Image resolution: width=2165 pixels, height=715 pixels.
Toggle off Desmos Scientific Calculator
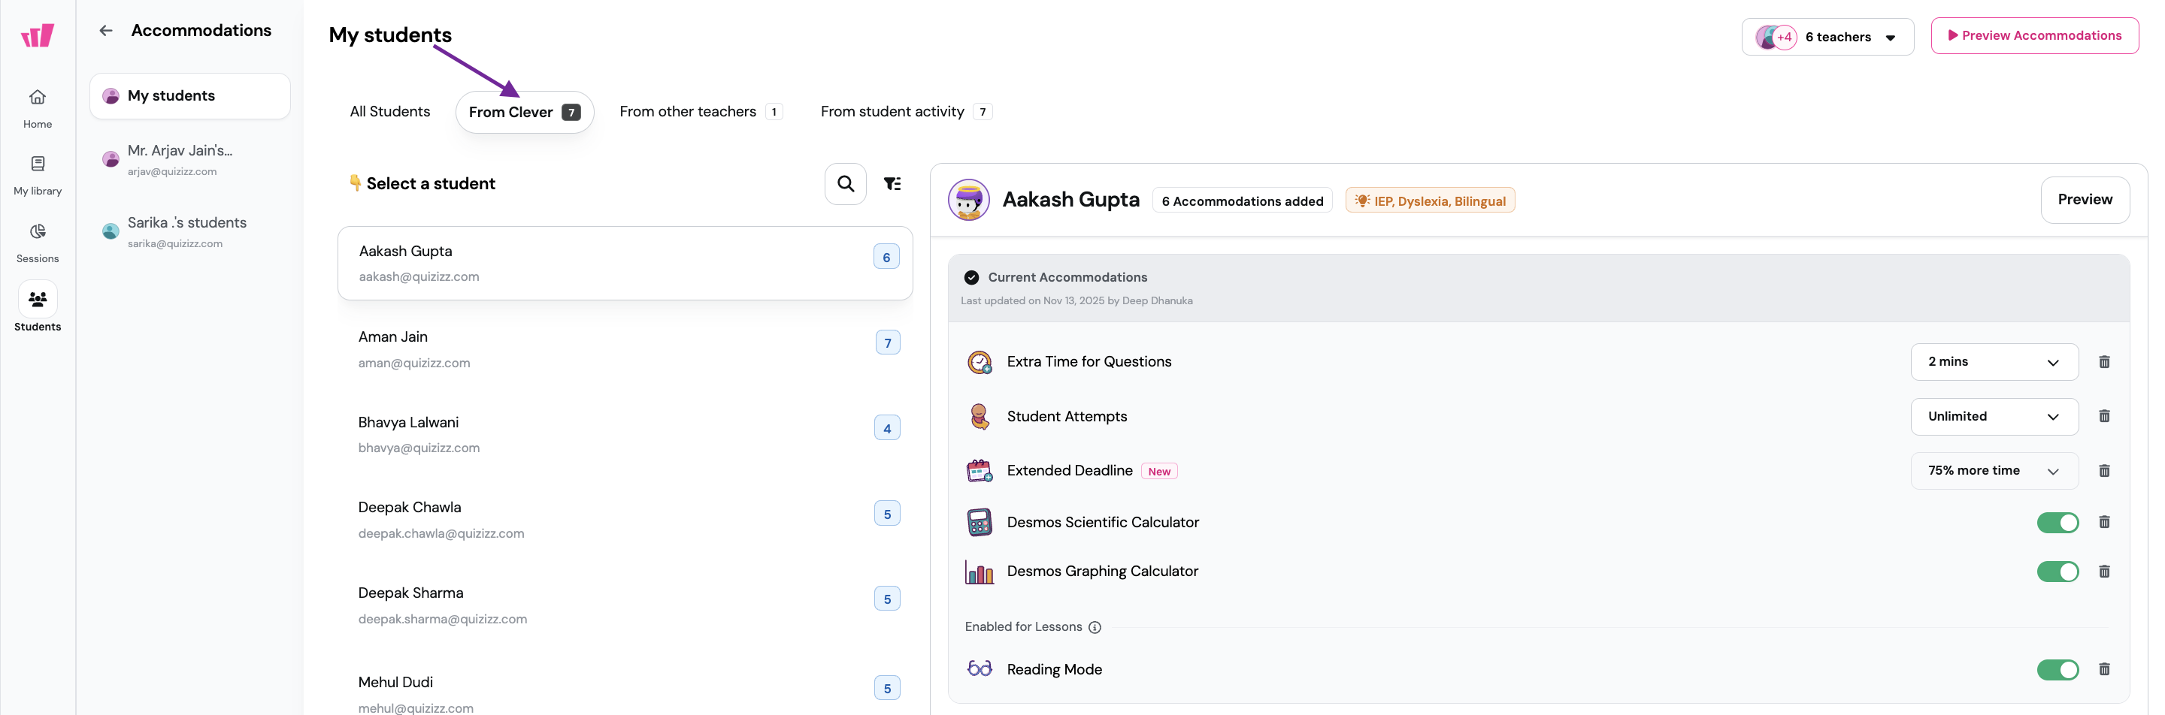tap(2058, 523)
